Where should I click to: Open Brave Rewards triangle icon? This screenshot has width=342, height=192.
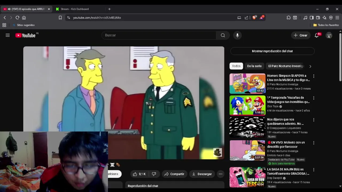pyautogui.click(x=262, y=18)
